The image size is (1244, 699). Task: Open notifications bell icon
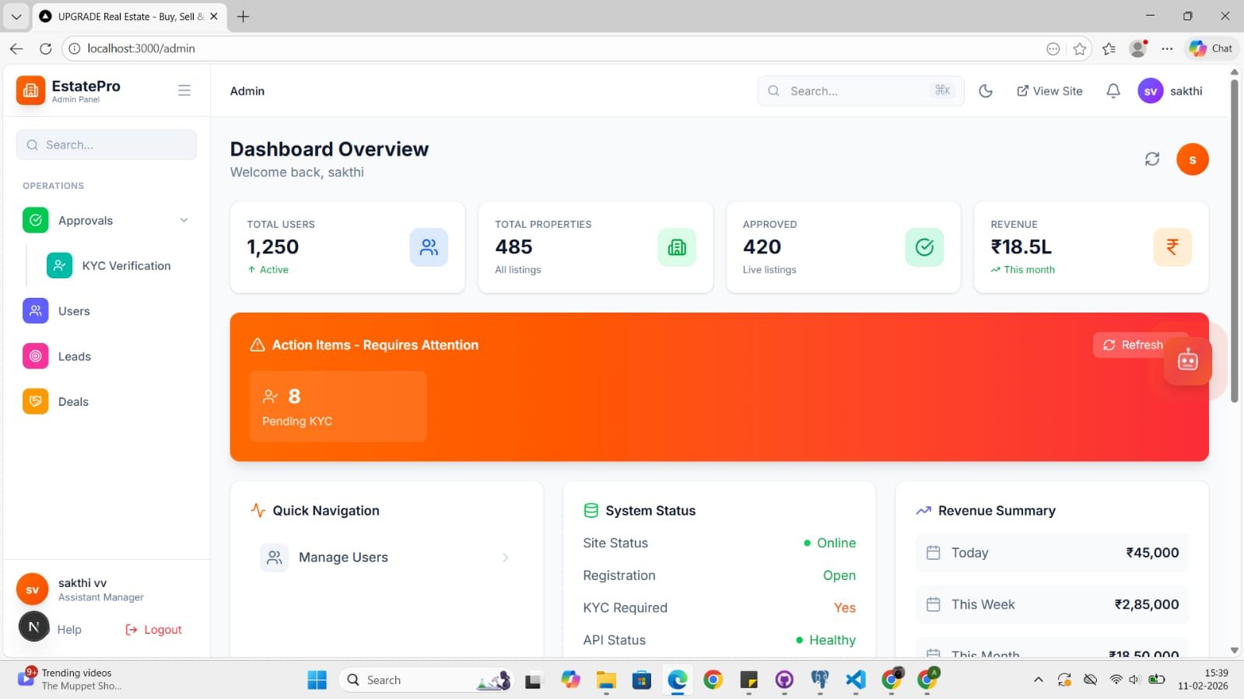[1113, 91]
